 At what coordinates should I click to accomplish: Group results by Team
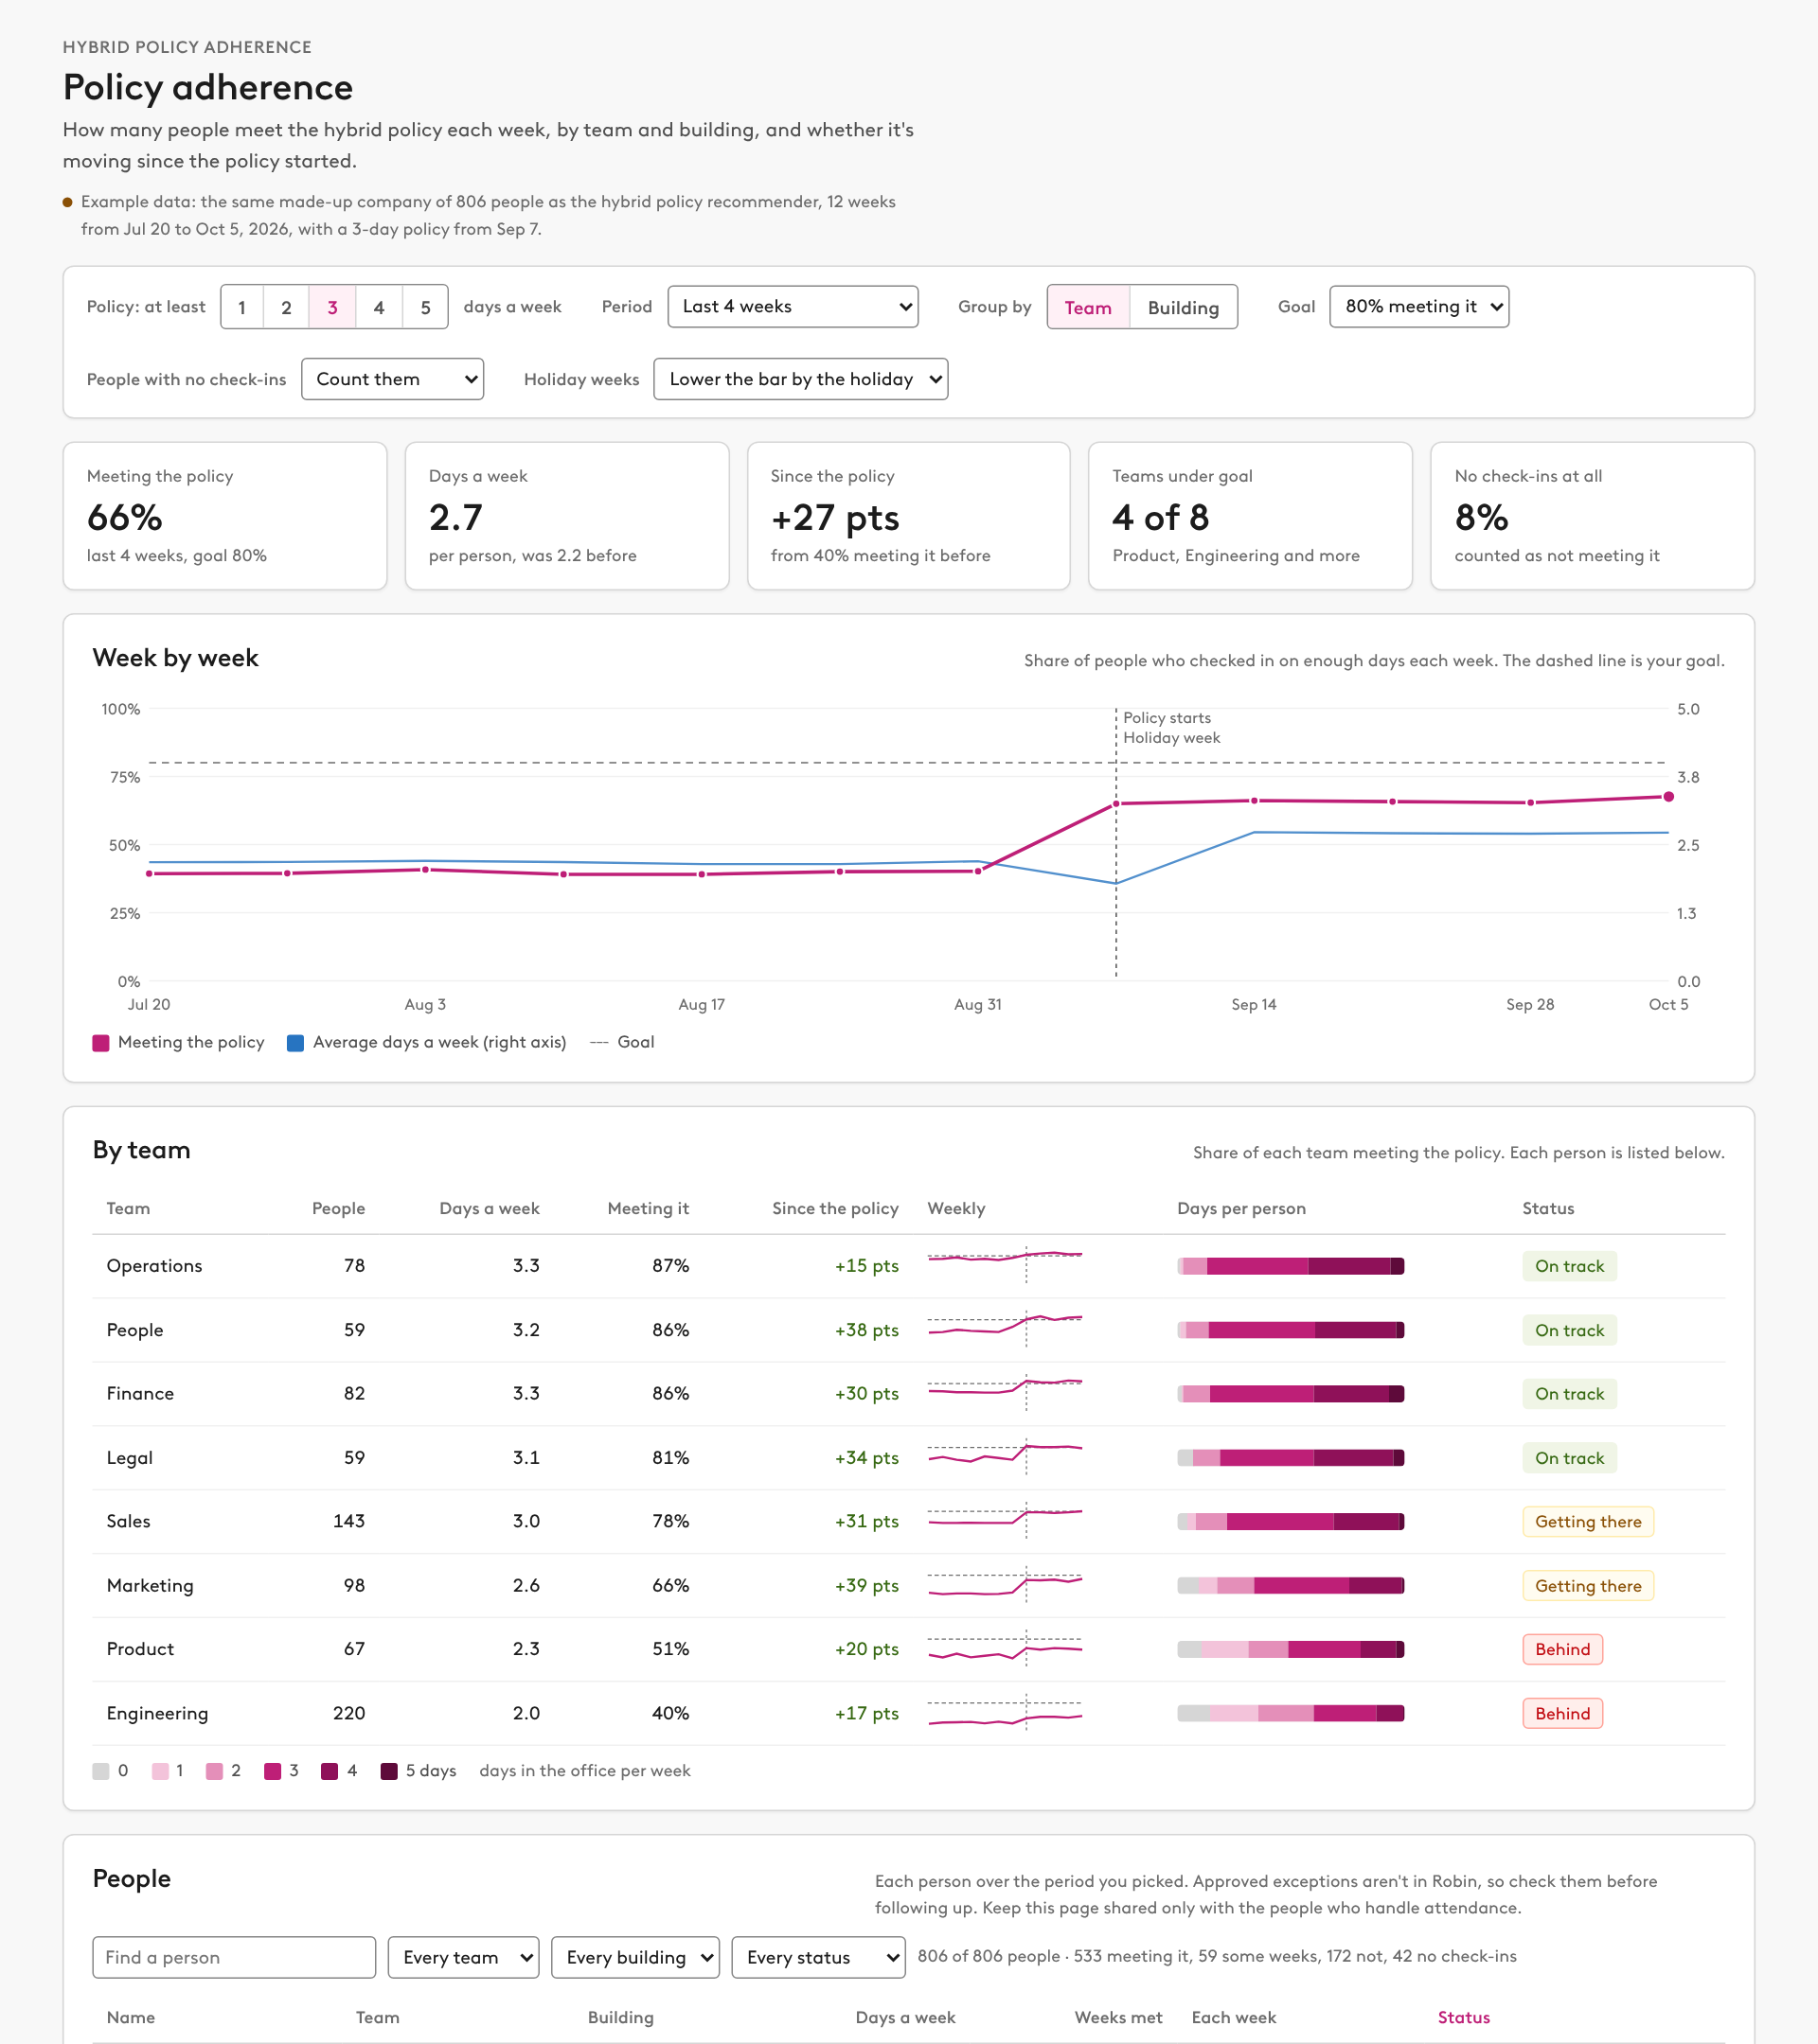coord(1088,307)
